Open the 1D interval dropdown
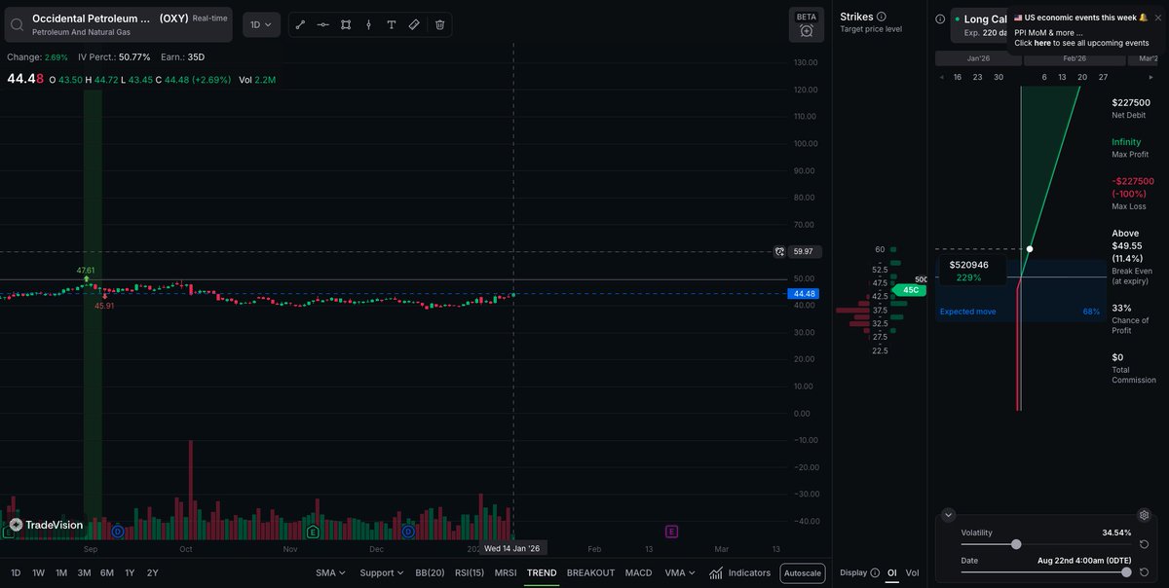1169x588 pixels. 261,24
